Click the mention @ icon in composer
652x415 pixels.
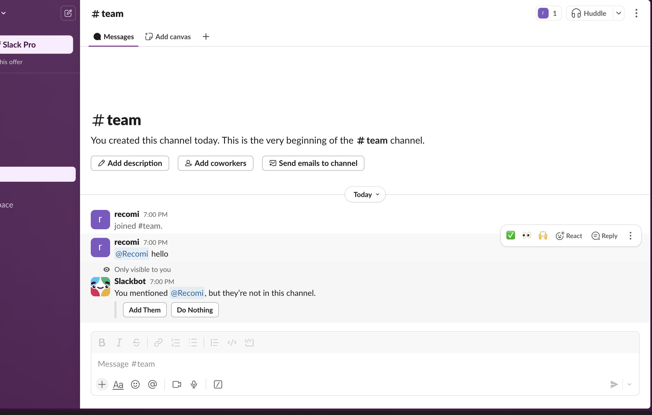click(153, 384)
